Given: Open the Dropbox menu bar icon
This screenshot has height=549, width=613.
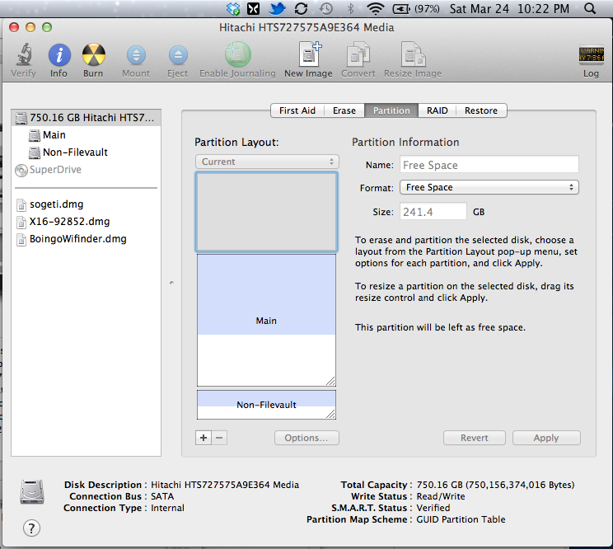Looking at the screenshot, I should click(x=233, y=8).
